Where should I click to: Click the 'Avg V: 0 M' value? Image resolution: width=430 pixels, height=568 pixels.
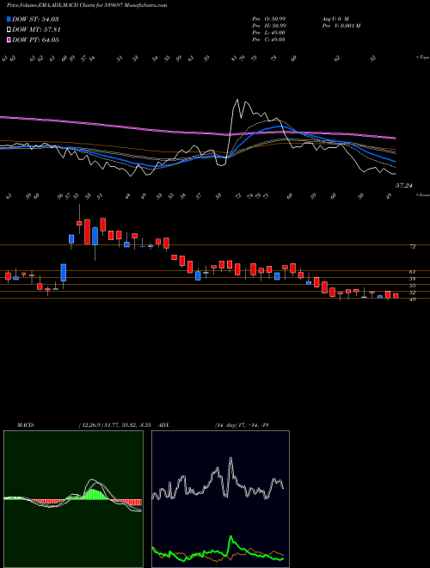[x=335, y=19]
